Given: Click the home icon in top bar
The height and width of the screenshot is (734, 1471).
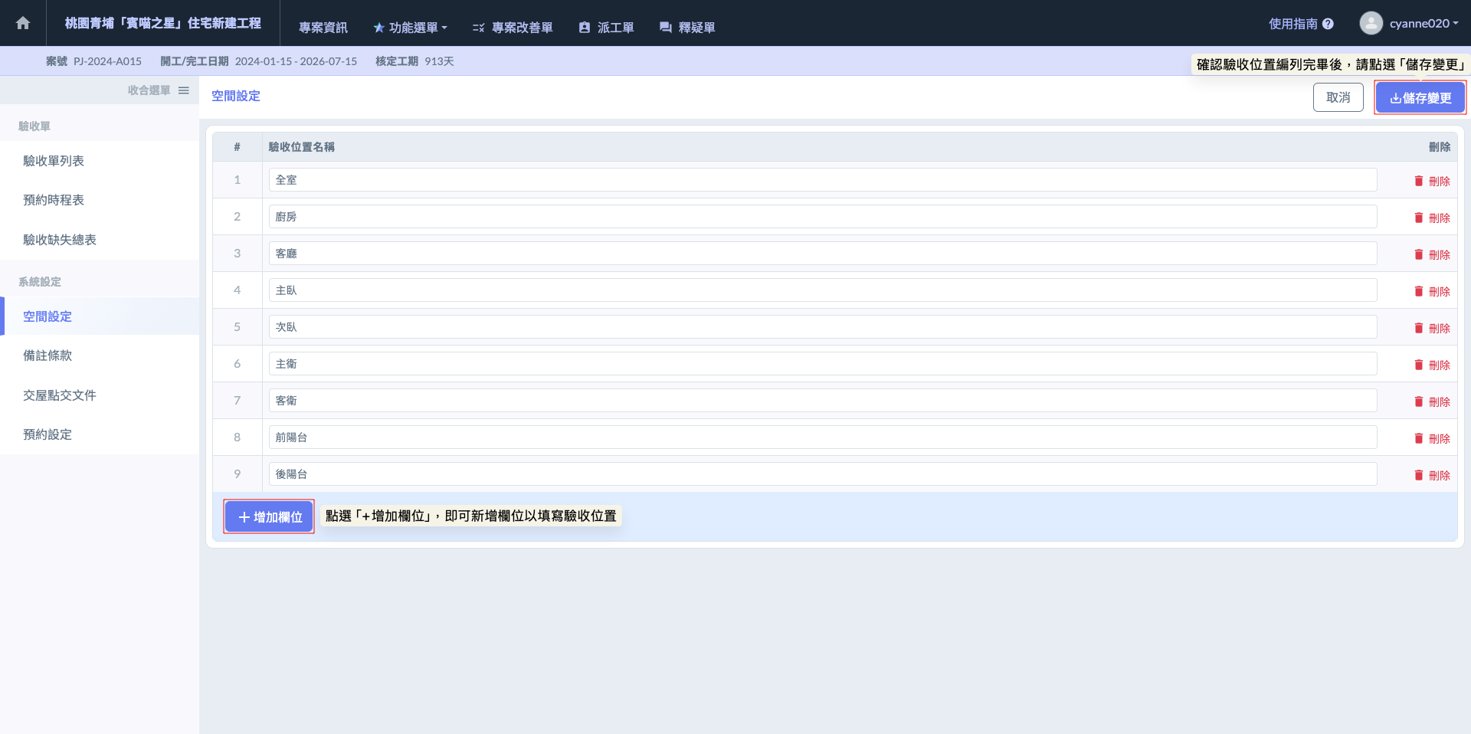Looking at the screenshot, I should (x=23, y=23).
